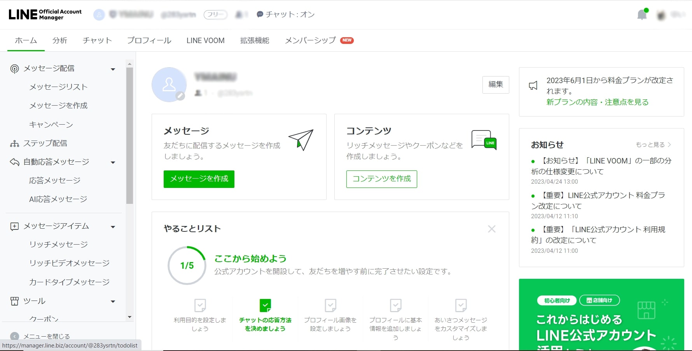The width and height of the screenshot is (692, 351).
Task: Open the notification bell
Action: tap(642, 14)
